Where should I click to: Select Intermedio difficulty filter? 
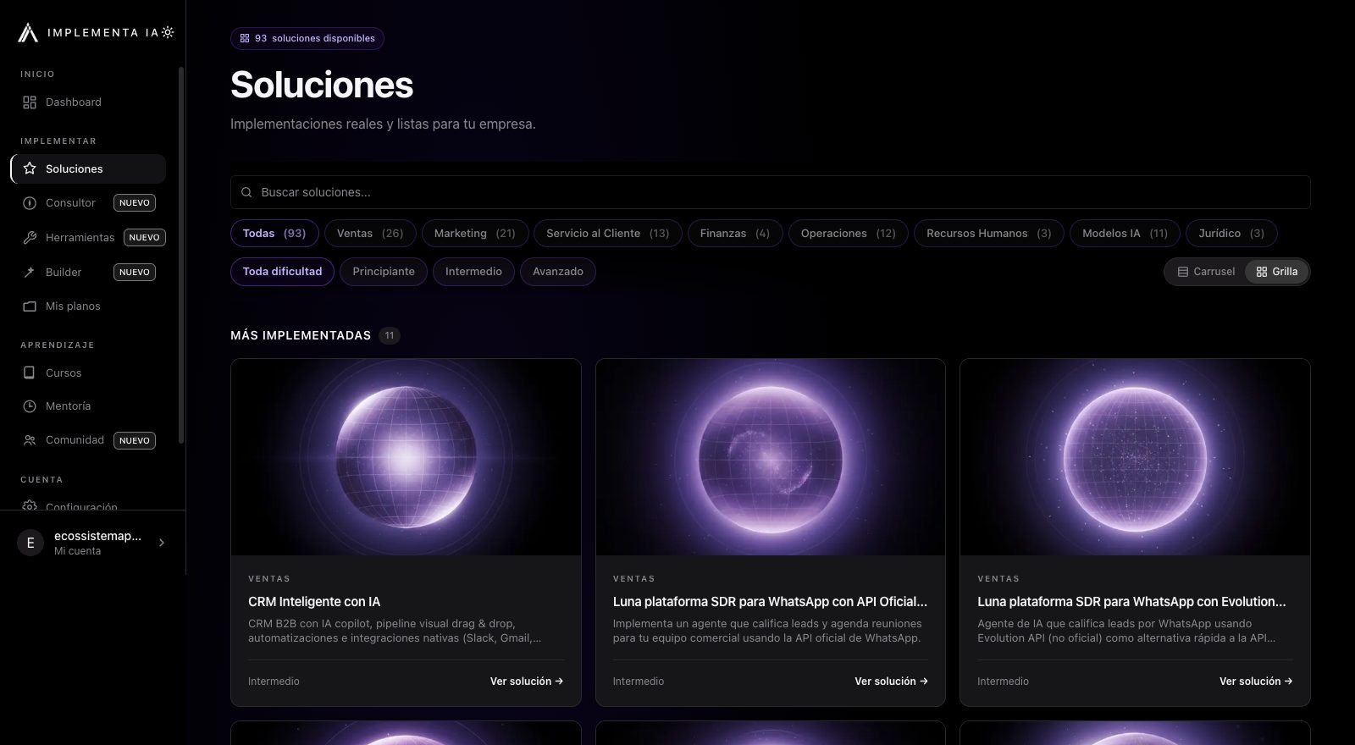pyautogui.click(x=473, y=272)
